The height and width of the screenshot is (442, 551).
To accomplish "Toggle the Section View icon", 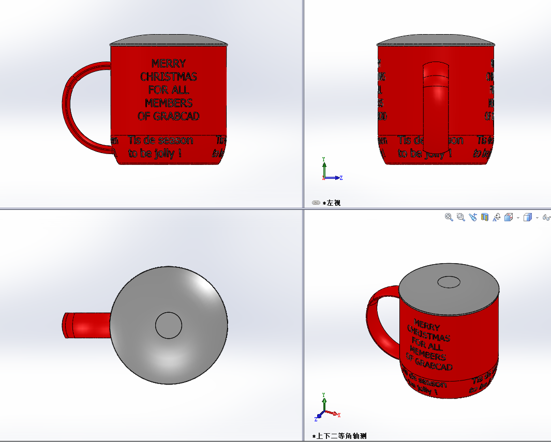I will click(x=485, y=217).
